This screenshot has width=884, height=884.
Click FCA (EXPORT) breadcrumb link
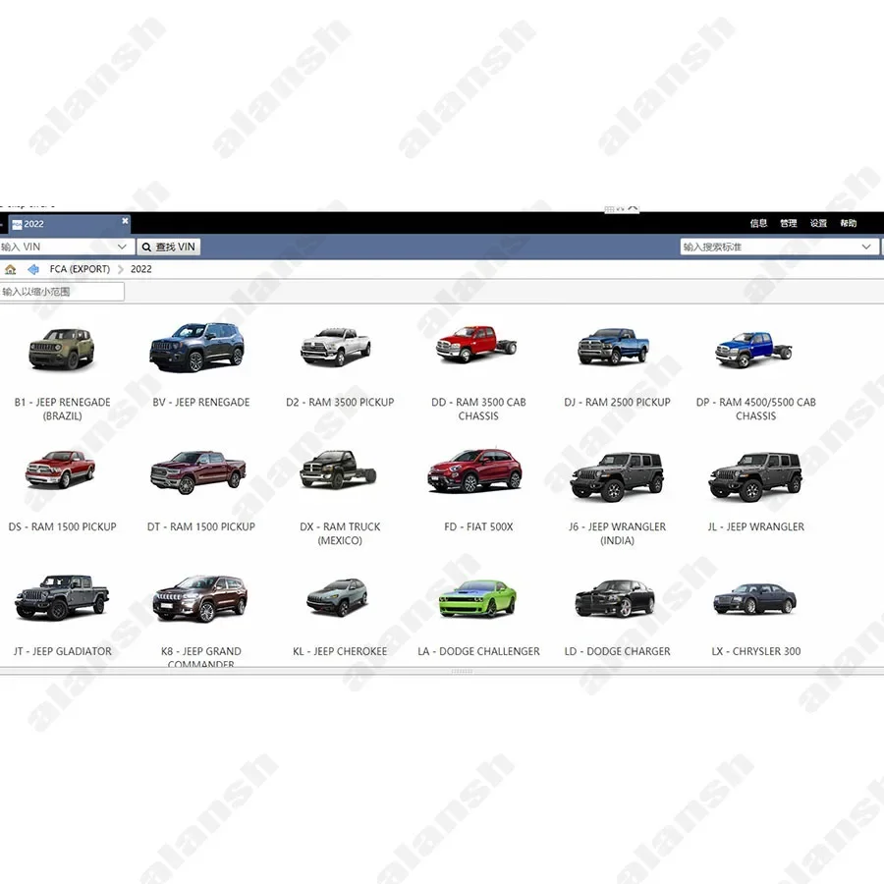[x=80, y=269]
